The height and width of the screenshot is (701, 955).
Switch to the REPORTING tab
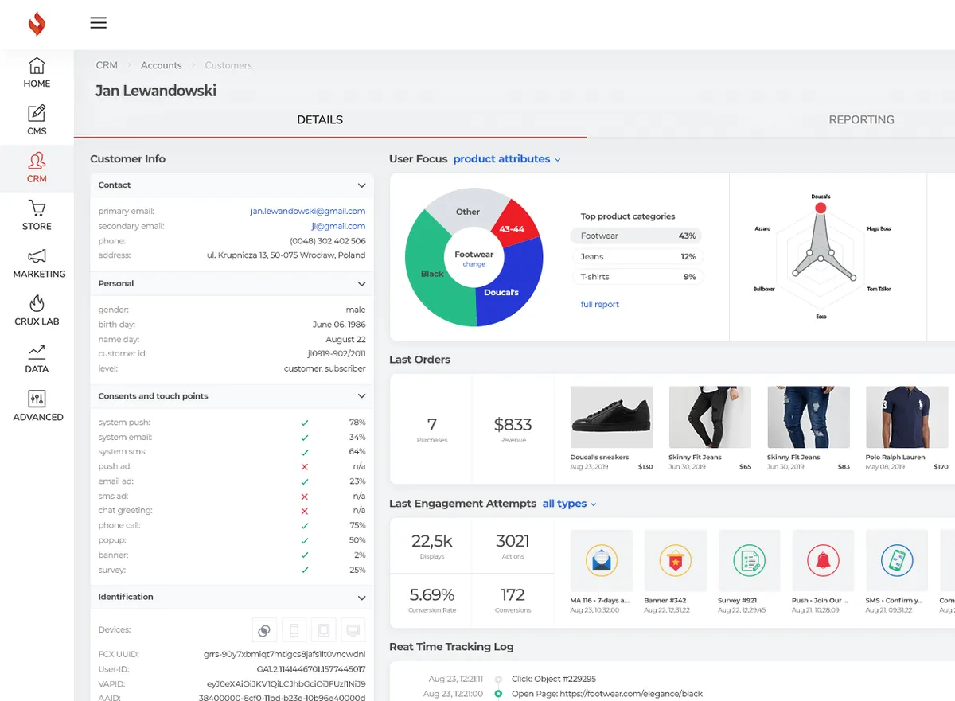coord(861,120)
